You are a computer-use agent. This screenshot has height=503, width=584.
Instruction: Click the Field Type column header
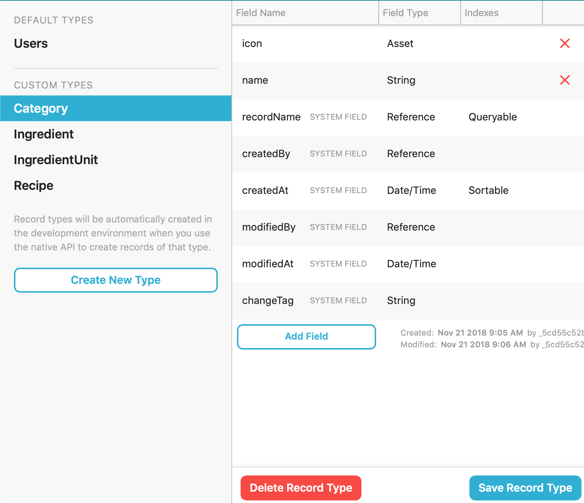[x=405, y=13]
